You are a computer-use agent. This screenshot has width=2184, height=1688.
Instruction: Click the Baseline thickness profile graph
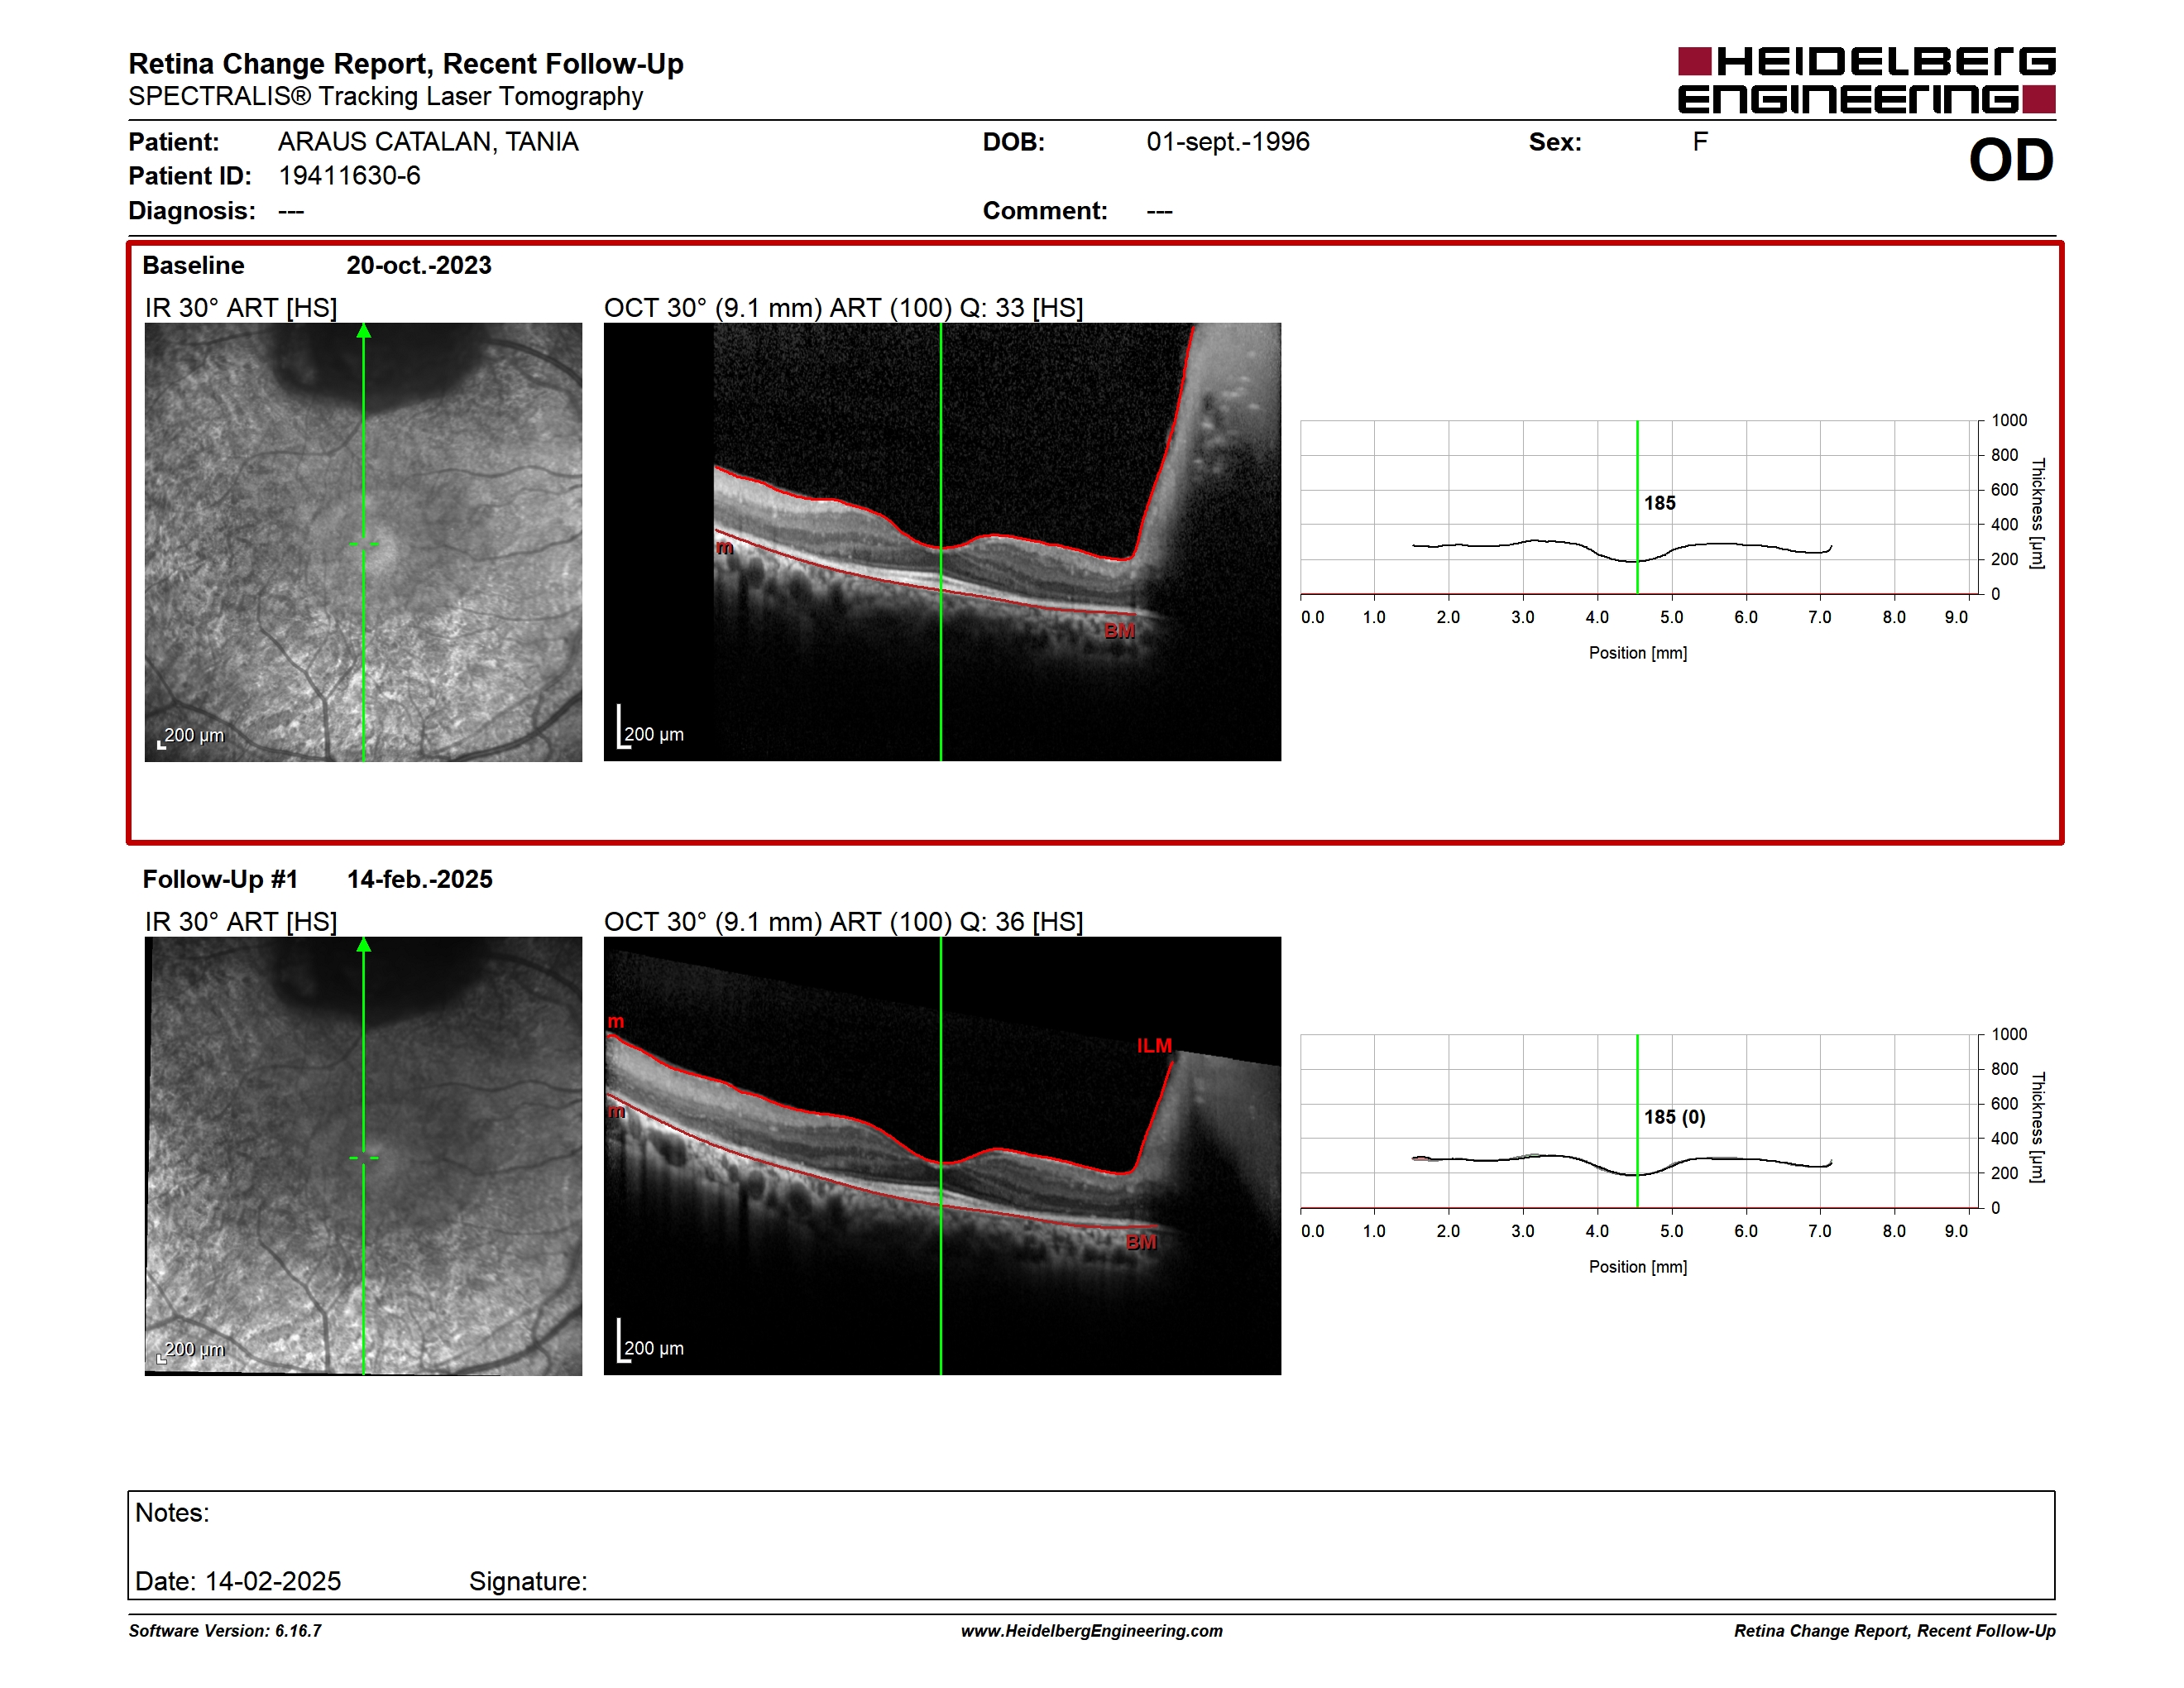point(1640,508)
